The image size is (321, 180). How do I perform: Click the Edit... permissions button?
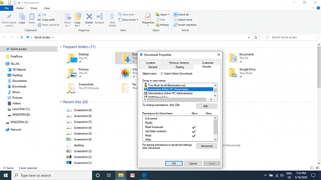click(x=206, y=106)
